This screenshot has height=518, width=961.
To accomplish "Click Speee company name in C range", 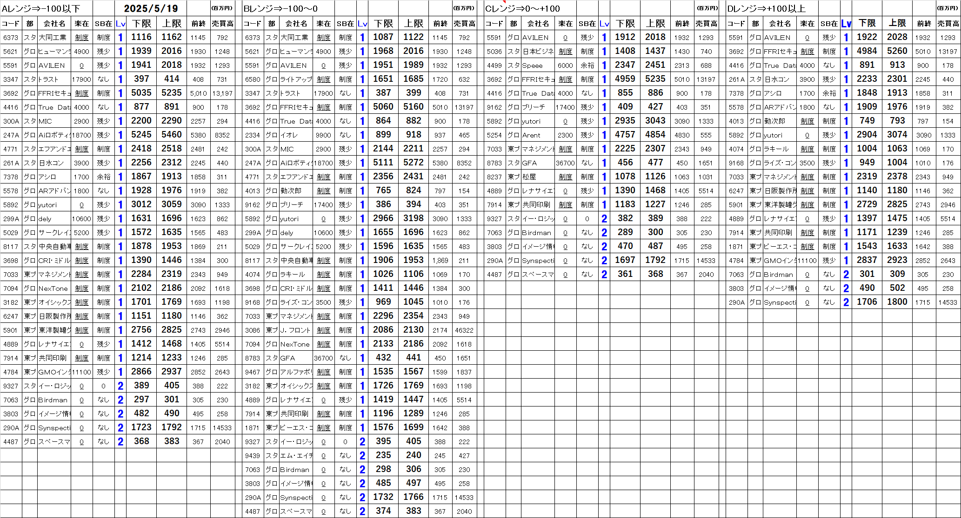I will (x=533, y=66).
